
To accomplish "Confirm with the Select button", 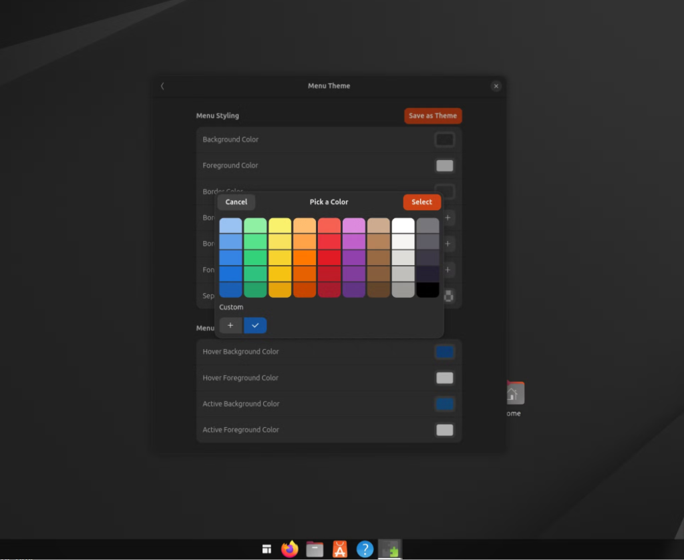I will (x=421, y=202).
